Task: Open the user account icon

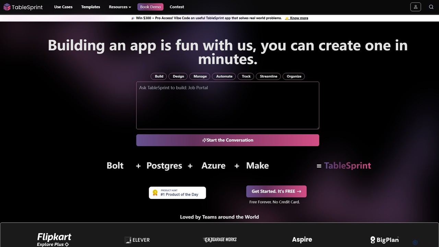Action: click(x=416, y=7)
